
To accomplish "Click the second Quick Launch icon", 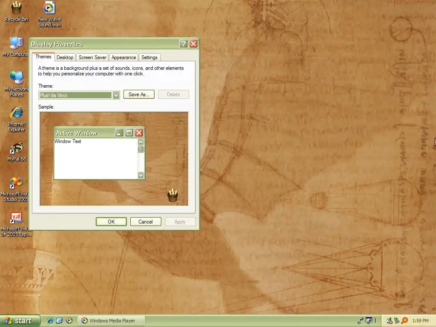I will coord(60,321).
